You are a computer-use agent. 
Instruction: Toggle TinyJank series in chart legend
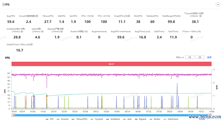click(x=97, y=119)
